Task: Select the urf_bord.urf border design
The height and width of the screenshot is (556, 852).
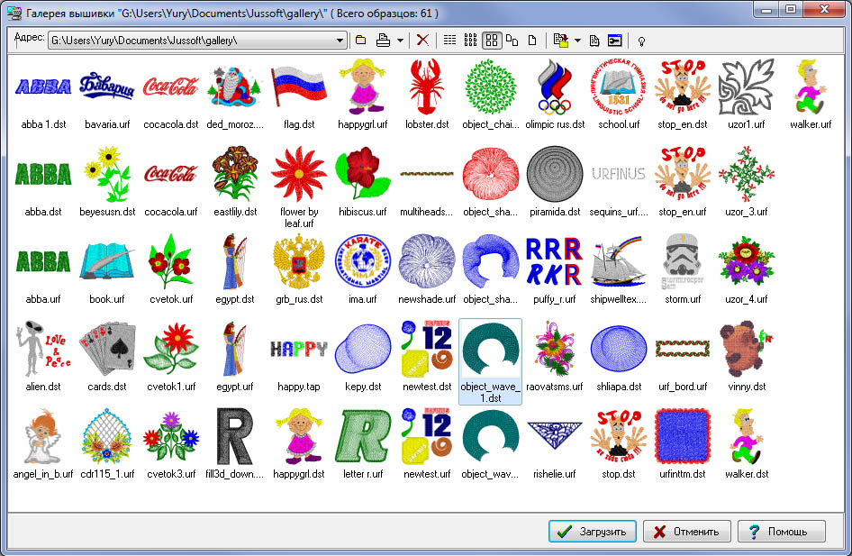Action: coord(683,350)
